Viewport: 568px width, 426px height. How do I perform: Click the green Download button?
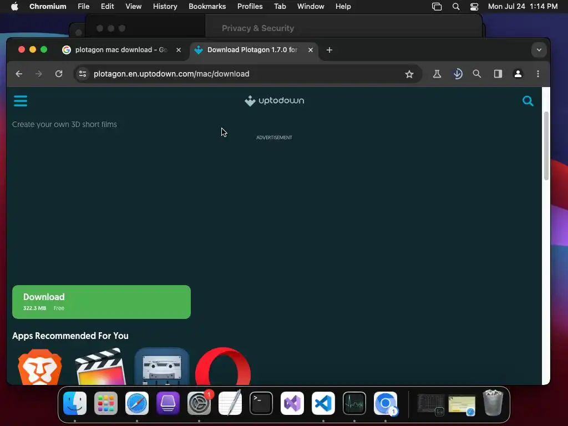point(102,302)
